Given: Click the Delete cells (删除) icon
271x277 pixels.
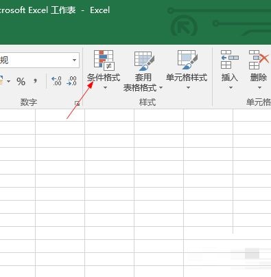Looking at the screenshot, I should click(x=259, y=60).
